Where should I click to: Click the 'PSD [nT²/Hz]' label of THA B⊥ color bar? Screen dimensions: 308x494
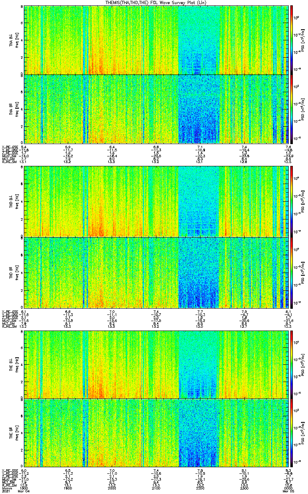[303, 40]
